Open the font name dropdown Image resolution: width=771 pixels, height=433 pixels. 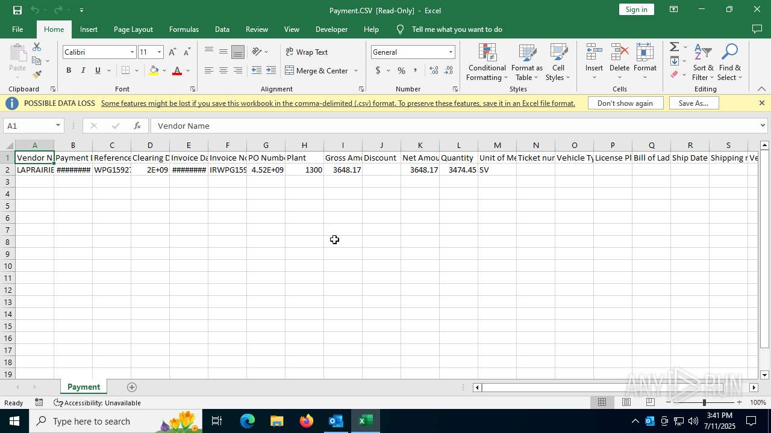(x=132, y=52)
